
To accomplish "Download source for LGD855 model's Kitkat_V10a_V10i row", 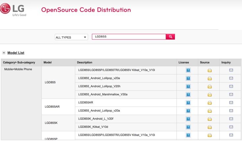I will pos(210,70).
